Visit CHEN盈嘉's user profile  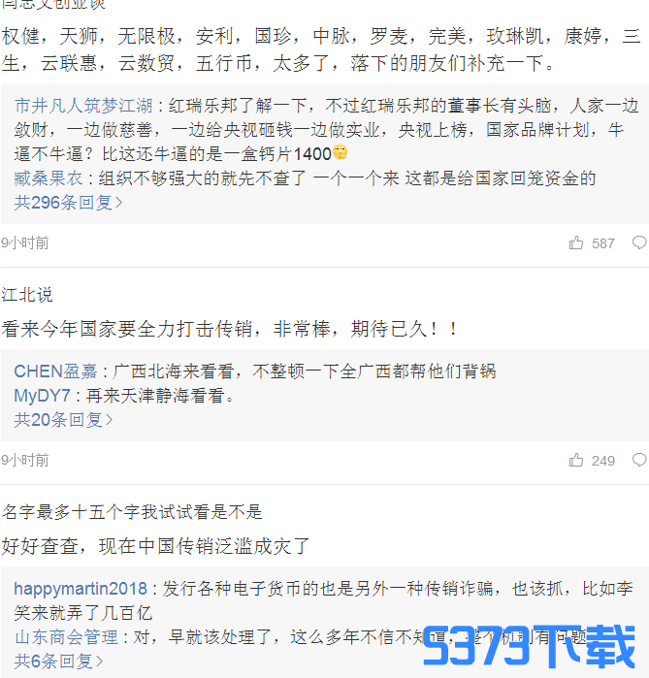point(55,371)
